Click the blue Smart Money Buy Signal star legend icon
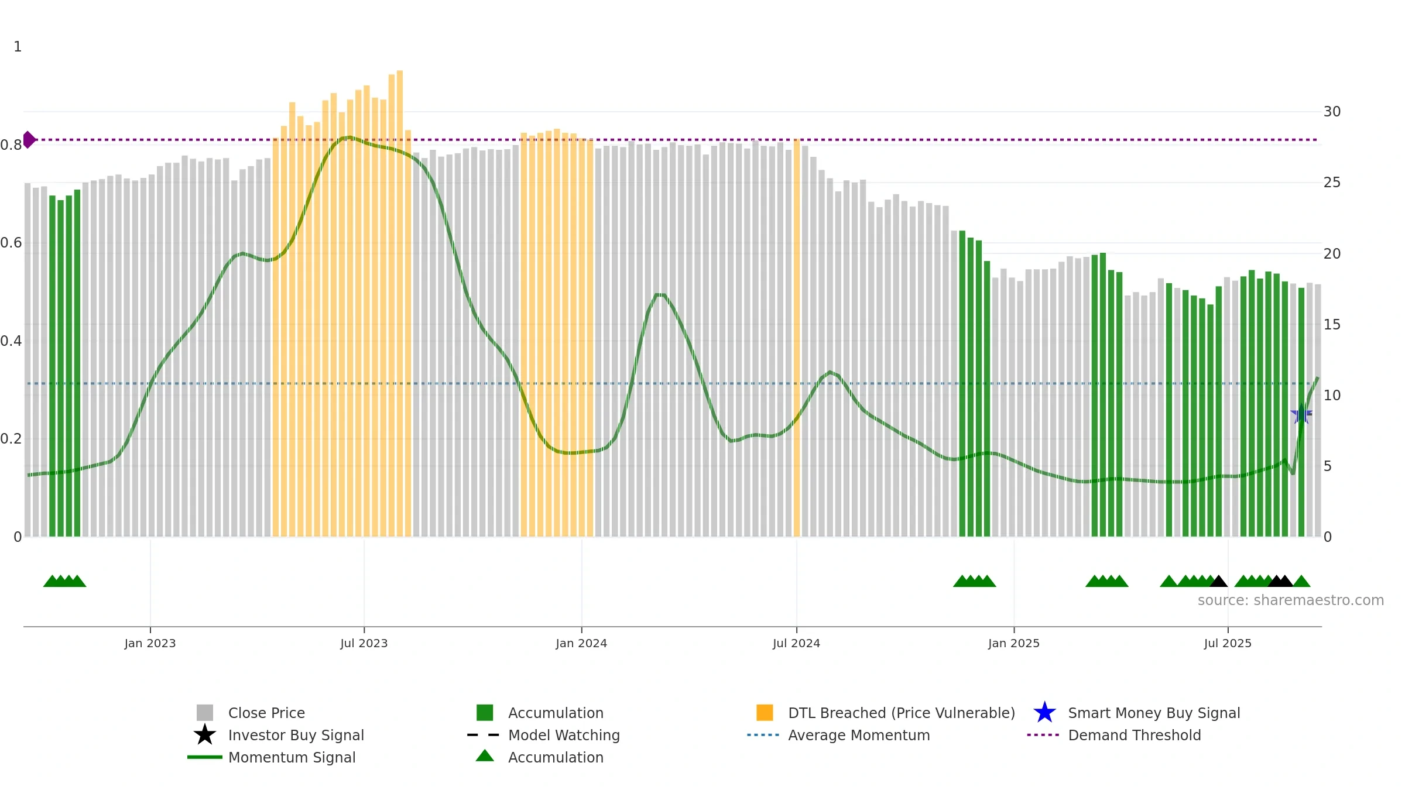The width and height of the screenshot is (1405, 790). point(1044,713)
